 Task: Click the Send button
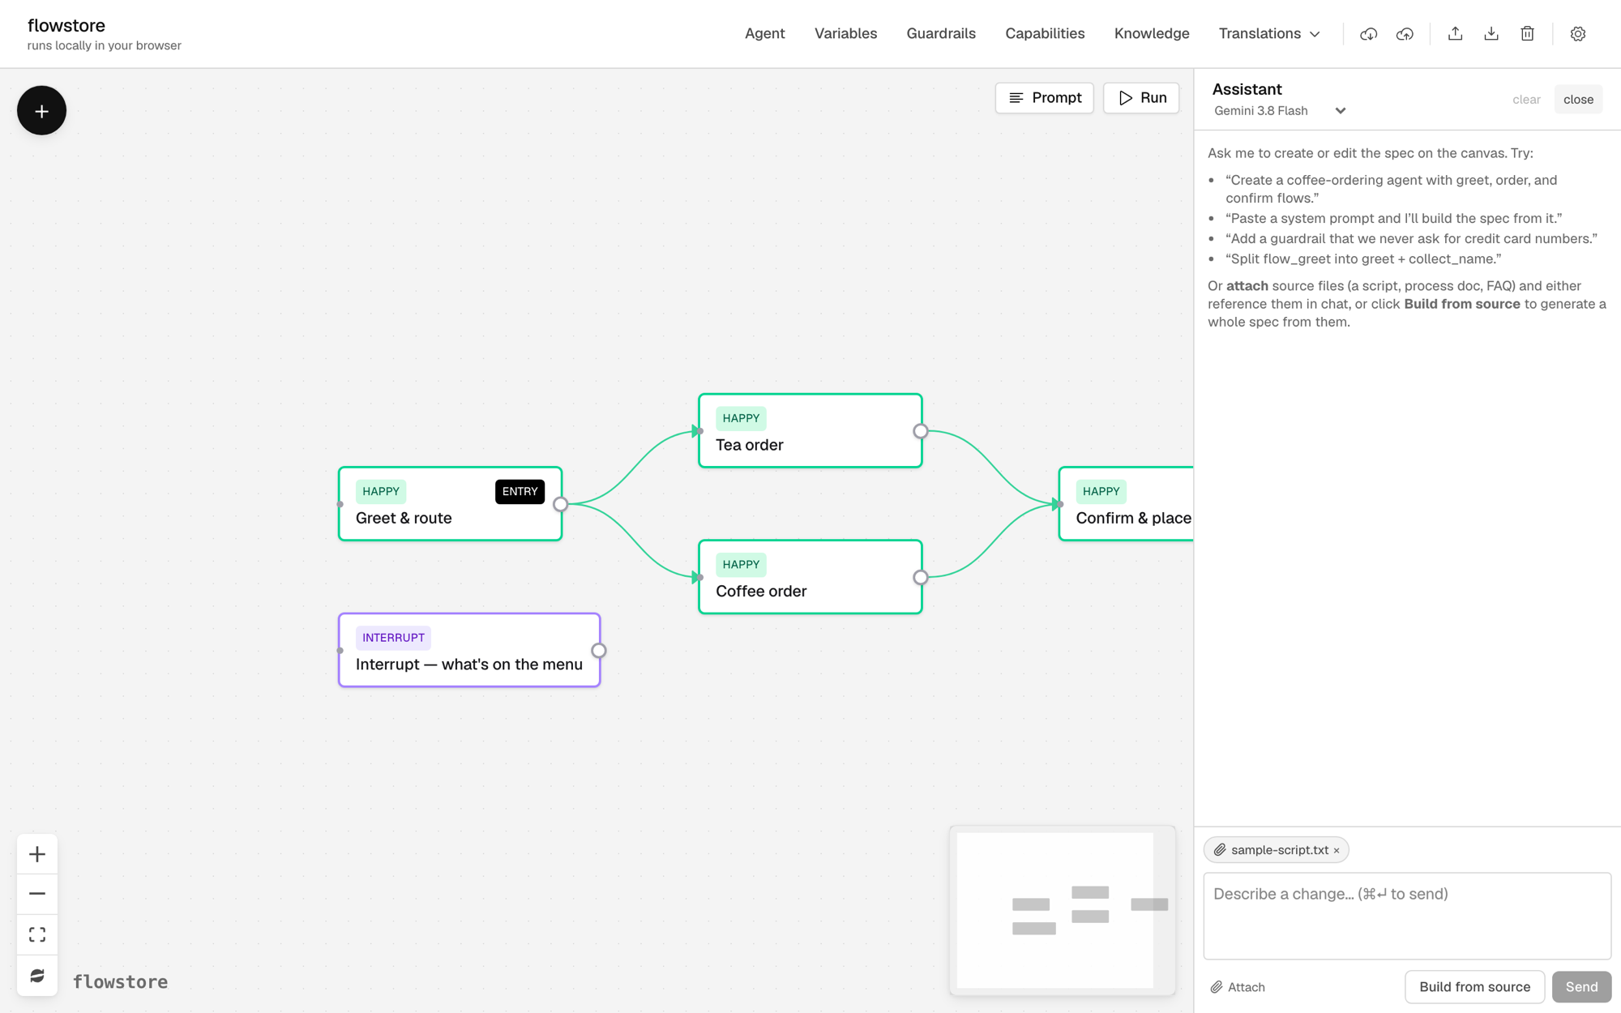1580,987
